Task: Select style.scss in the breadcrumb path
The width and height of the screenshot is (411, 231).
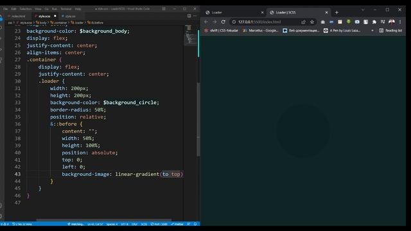Action: (24, 23)
